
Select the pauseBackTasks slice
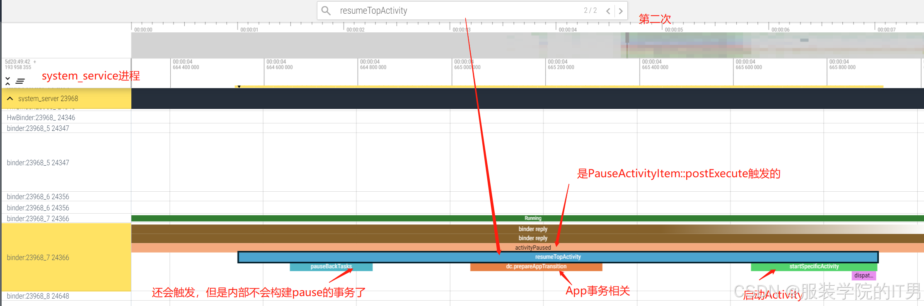pyautogui.click(x=331, y=267)
